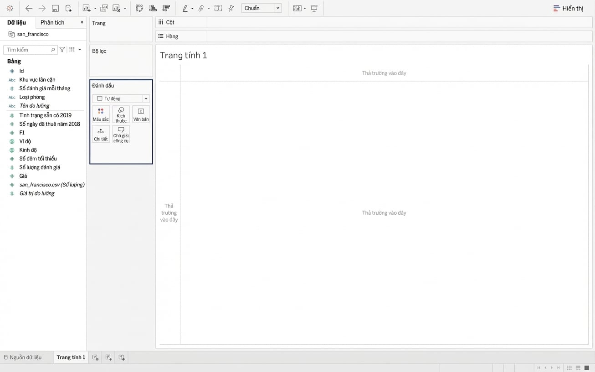Open the Phân tích pane switch arrows
This screenshot has height=372, width=595.
point(82,22)
